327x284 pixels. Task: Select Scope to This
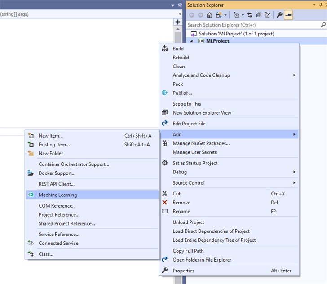click(x=230, y=104)
